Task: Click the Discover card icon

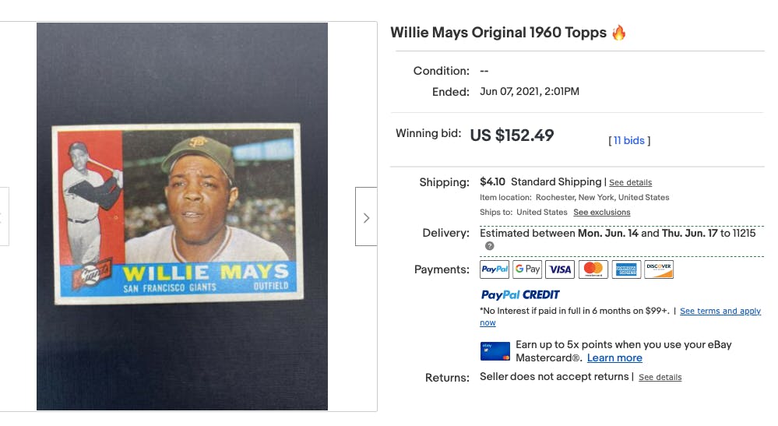Action: coord(659,269)
